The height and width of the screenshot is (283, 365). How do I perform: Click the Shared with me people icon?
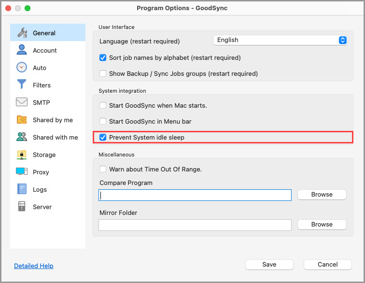22,137
